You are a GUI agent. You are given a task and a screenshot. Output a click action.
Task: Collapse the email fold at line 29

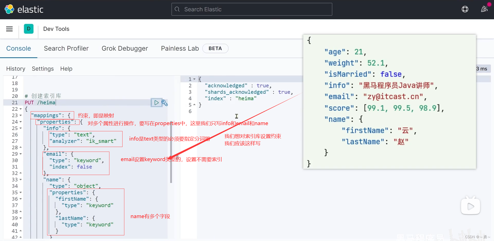(21, 154)
